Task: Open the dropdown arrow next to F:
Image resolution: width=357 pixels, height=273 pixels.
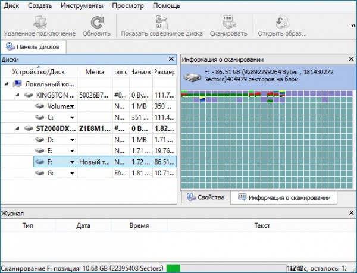Action: 72,162
